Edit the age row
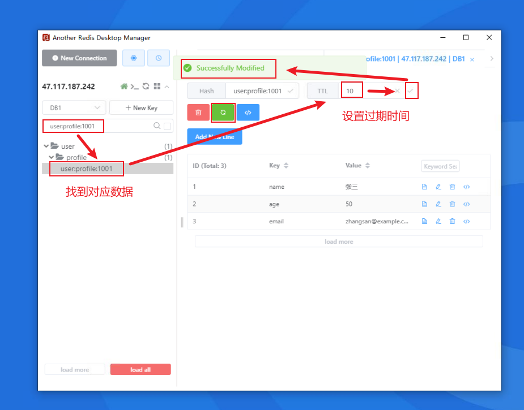 pos(438,204)
